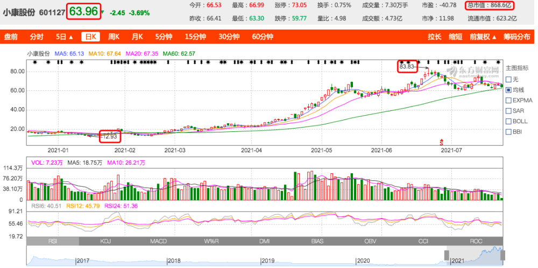This screenshot has height=268, width=538.
Task: Expand the 5日 dropdown arrow
Action: [x=71, y=37]
